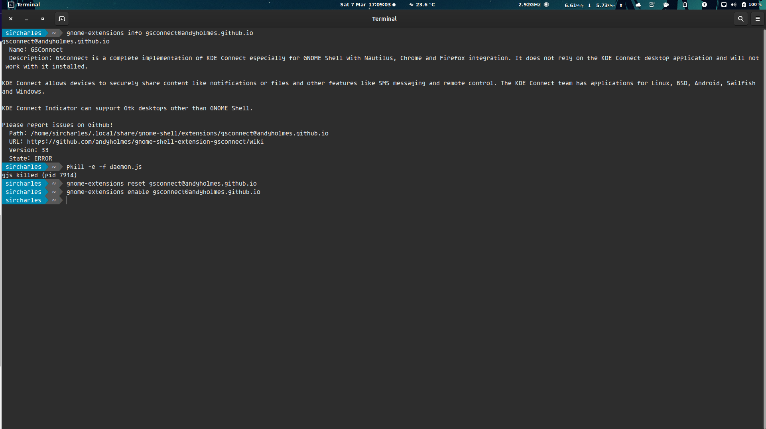Click the cloud sync icon in the system tray
The width and height of the screenshot is (766, 429).
click(638, 5)
